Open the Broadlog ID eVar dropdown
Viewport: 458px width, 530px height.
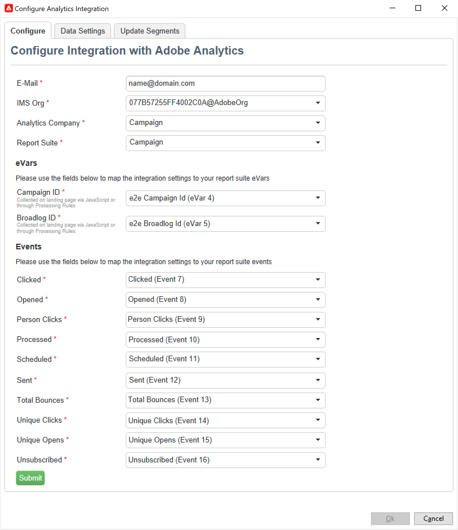click(x=225, y=224)
